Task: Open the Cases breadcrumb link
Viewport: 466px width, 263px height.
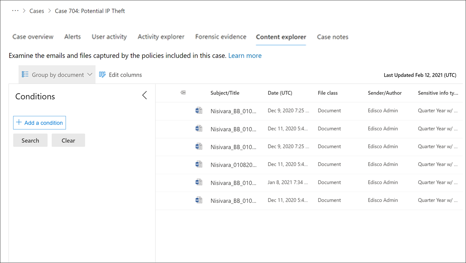Action: [37, 10]
